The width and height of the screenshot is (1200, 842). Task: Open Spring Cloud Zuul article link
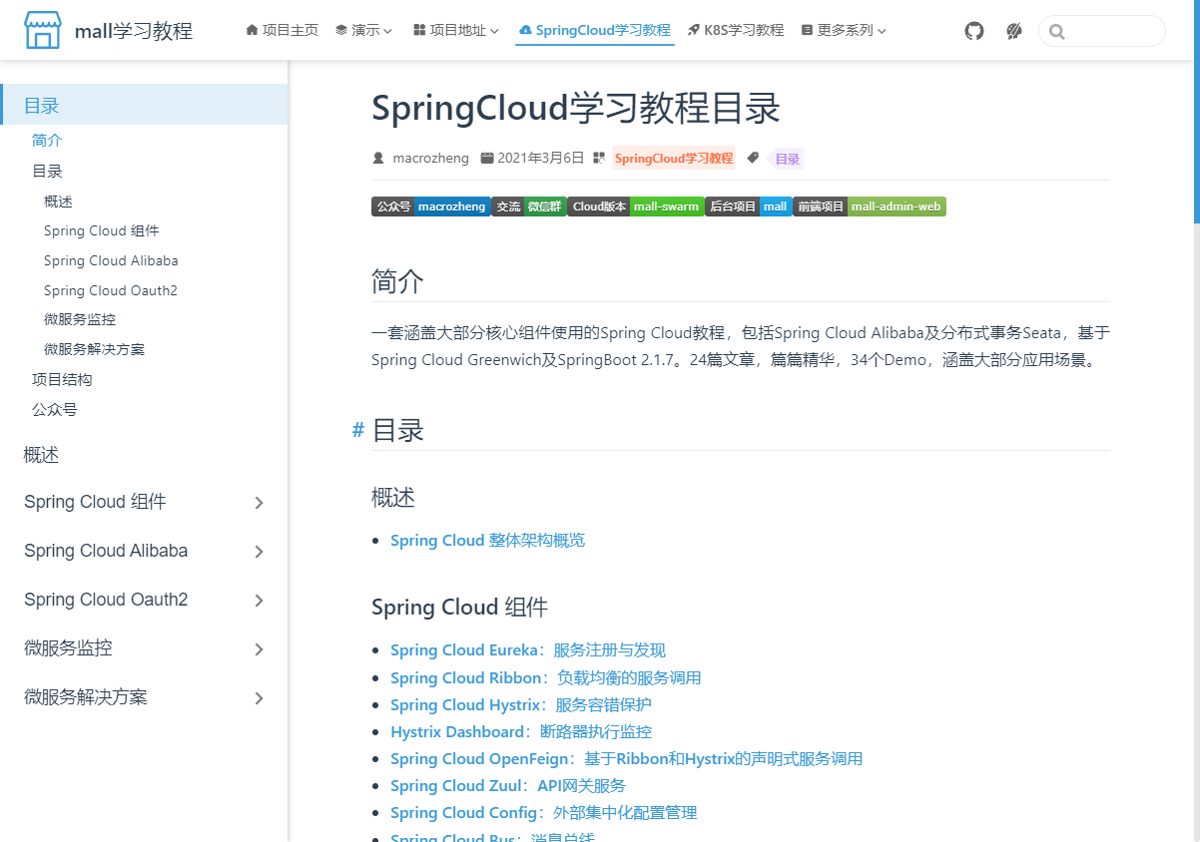pyautogui.click(x=508, y=785)
